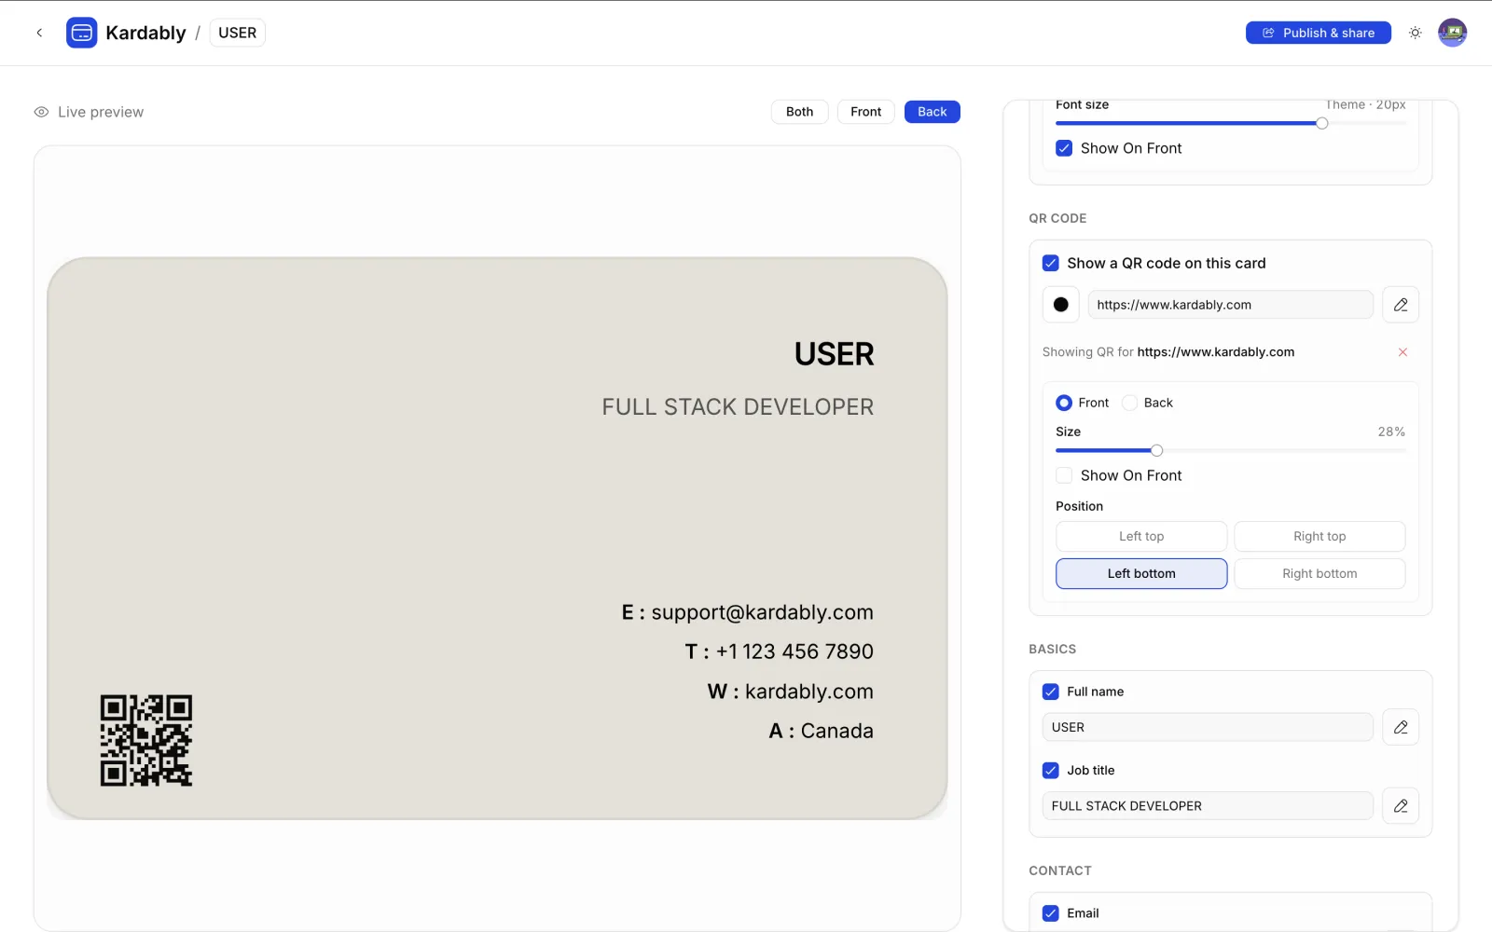Select the Back radio for QR code
This screenshot has width=1492, height=932.
coord(1129,403)
